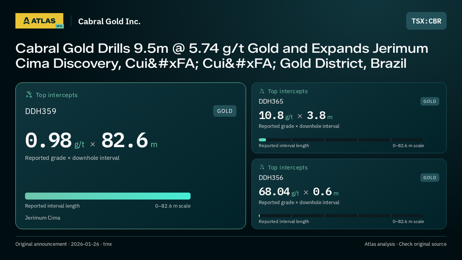Click the DDH356 hole ID label
Viewport: 462px width, 260px height.
pyautogui.click(x=271, y=178)
